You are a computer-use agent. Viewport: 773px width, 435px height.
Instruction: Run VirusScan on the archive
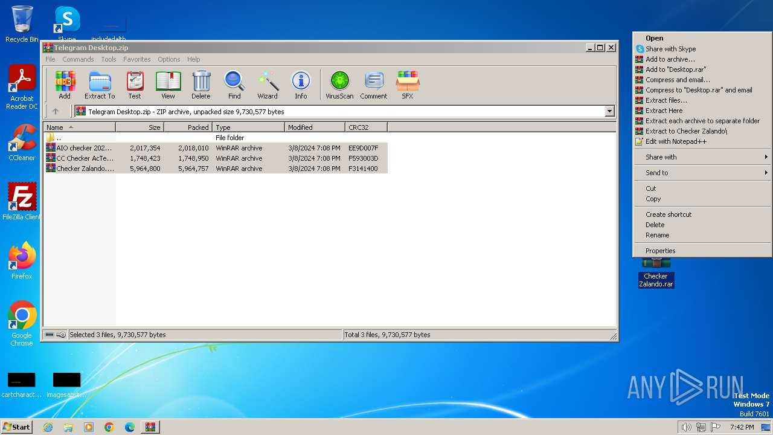click(x=339, y=85)
